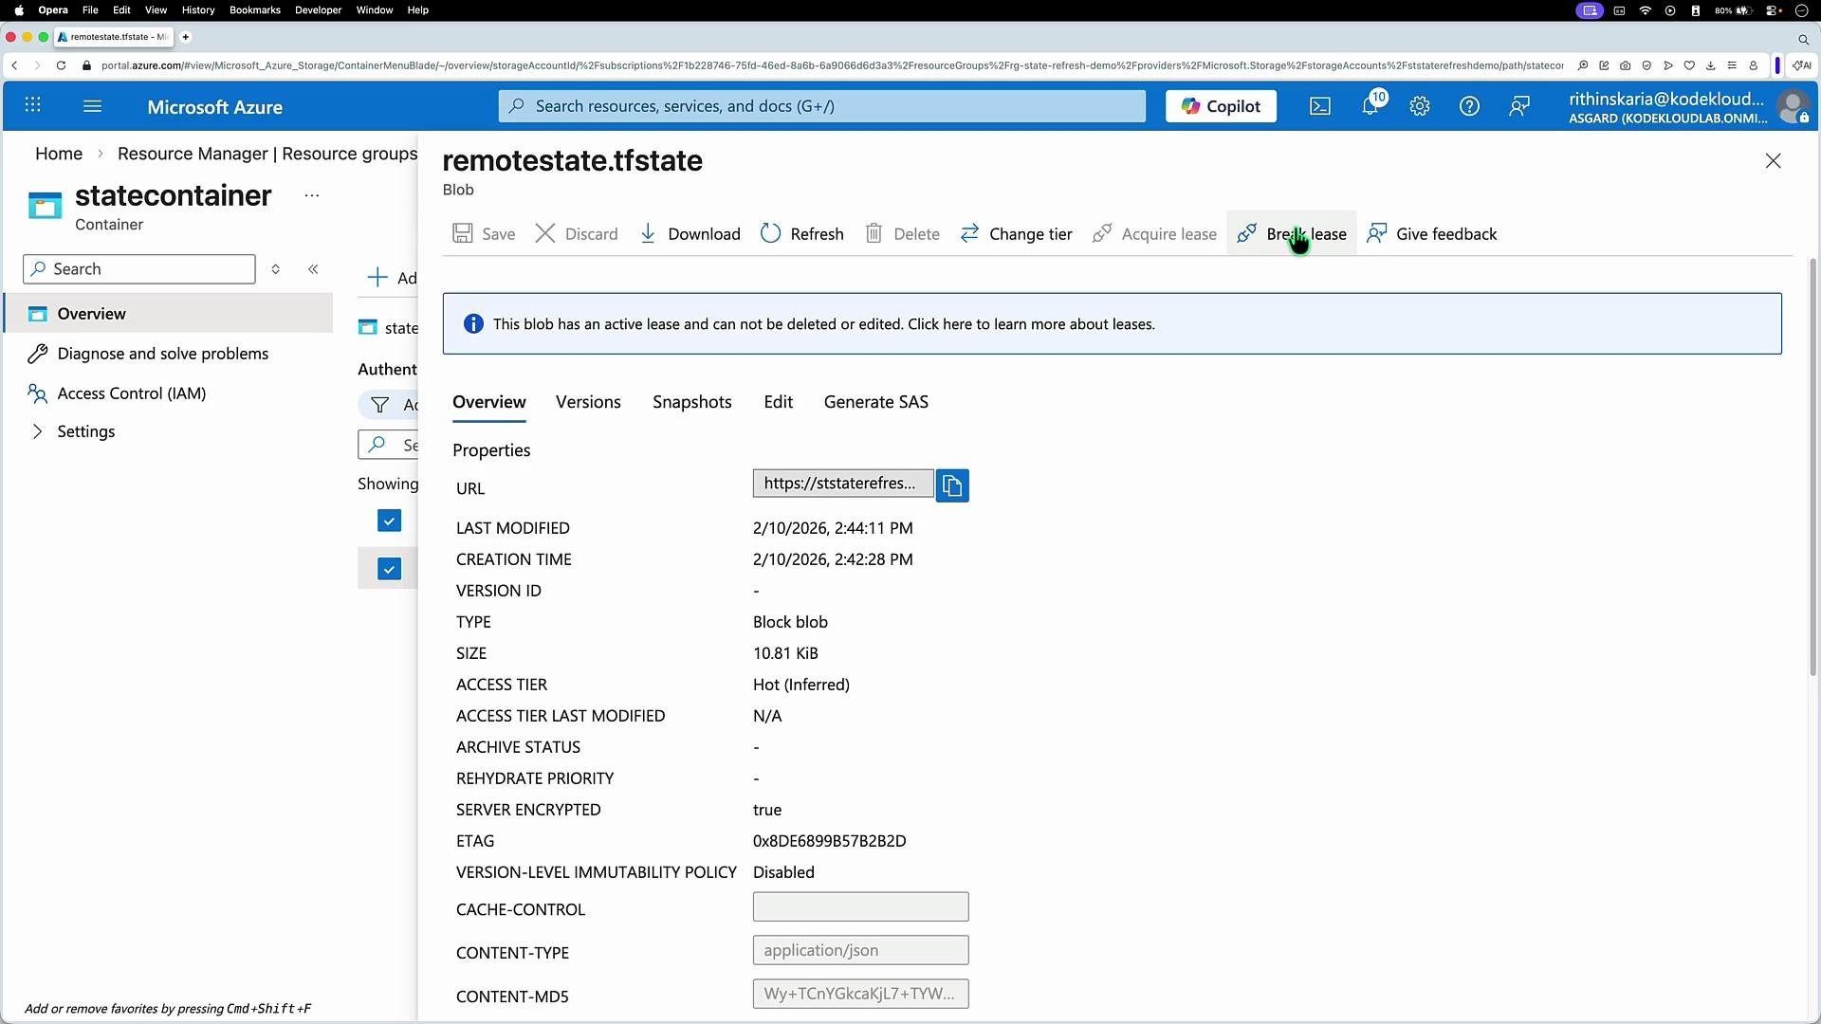1821x1024 pixels.
Task: Click the Add filter funnel icon
Action: pos(380,405)
